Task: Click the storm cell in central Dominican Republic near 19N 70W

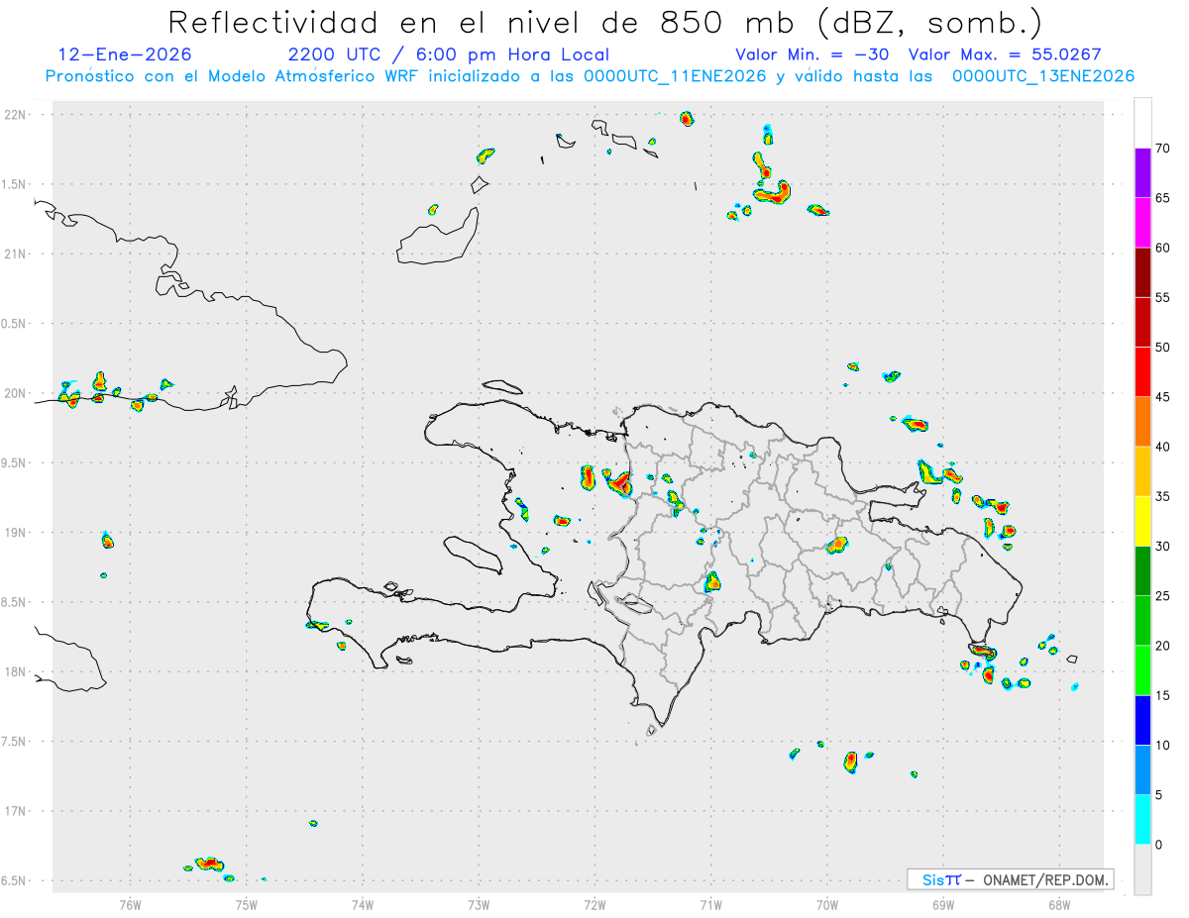Action: coord(837,544)
